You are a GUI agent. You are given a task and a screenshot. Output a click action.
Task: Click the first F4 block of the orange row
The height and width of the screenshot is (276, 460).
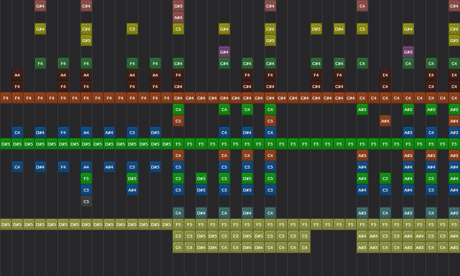[6, 98]
